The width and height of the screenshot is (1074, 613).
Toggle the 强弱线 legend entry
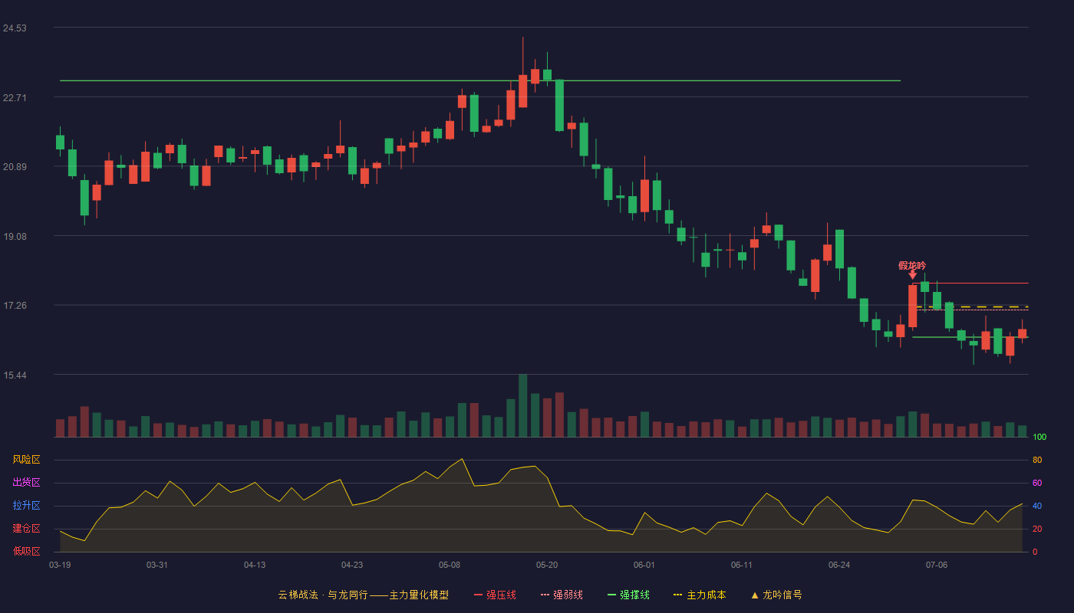click(562, 595)
